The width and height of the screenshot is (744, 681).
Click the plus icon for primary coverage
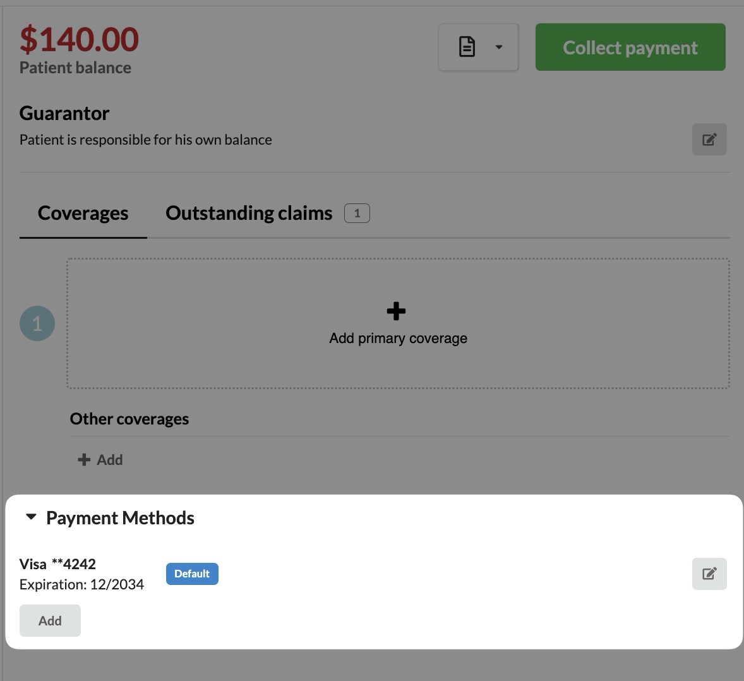click(396, 311)
